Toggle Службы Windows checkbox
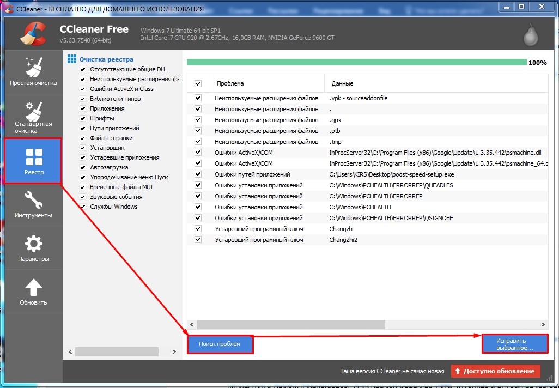The height and width of the screenshot is (388, 559). point(83,207)
